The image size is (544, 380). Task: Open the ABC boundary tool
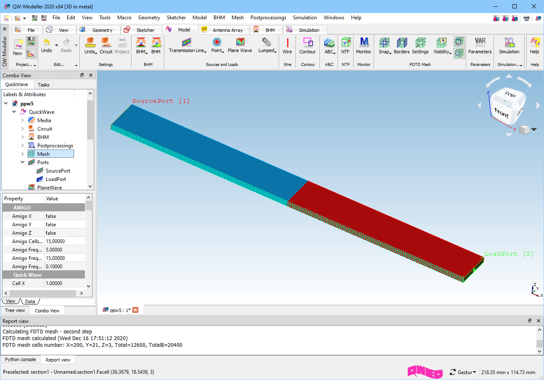coord(330,46)
